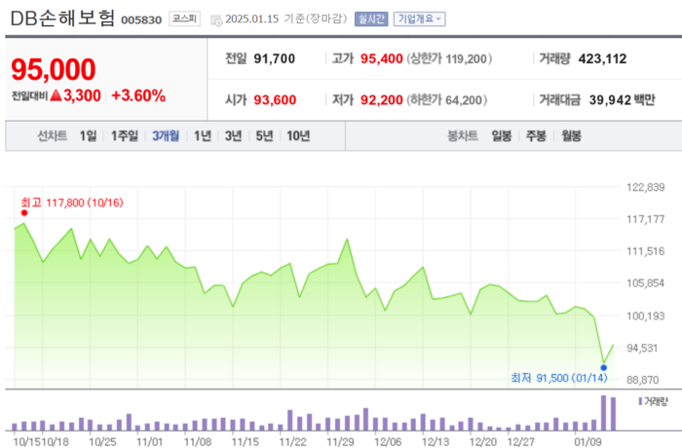Open the 기업개요 dropdown
The height and width of the screenshot is (448, 682).
tap(419, 19)
